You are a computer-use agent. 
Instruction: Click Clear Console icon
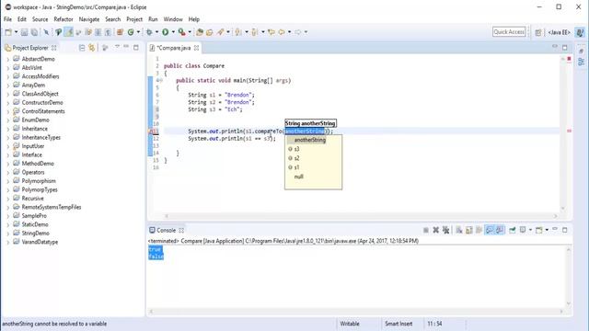click(459, 230)
